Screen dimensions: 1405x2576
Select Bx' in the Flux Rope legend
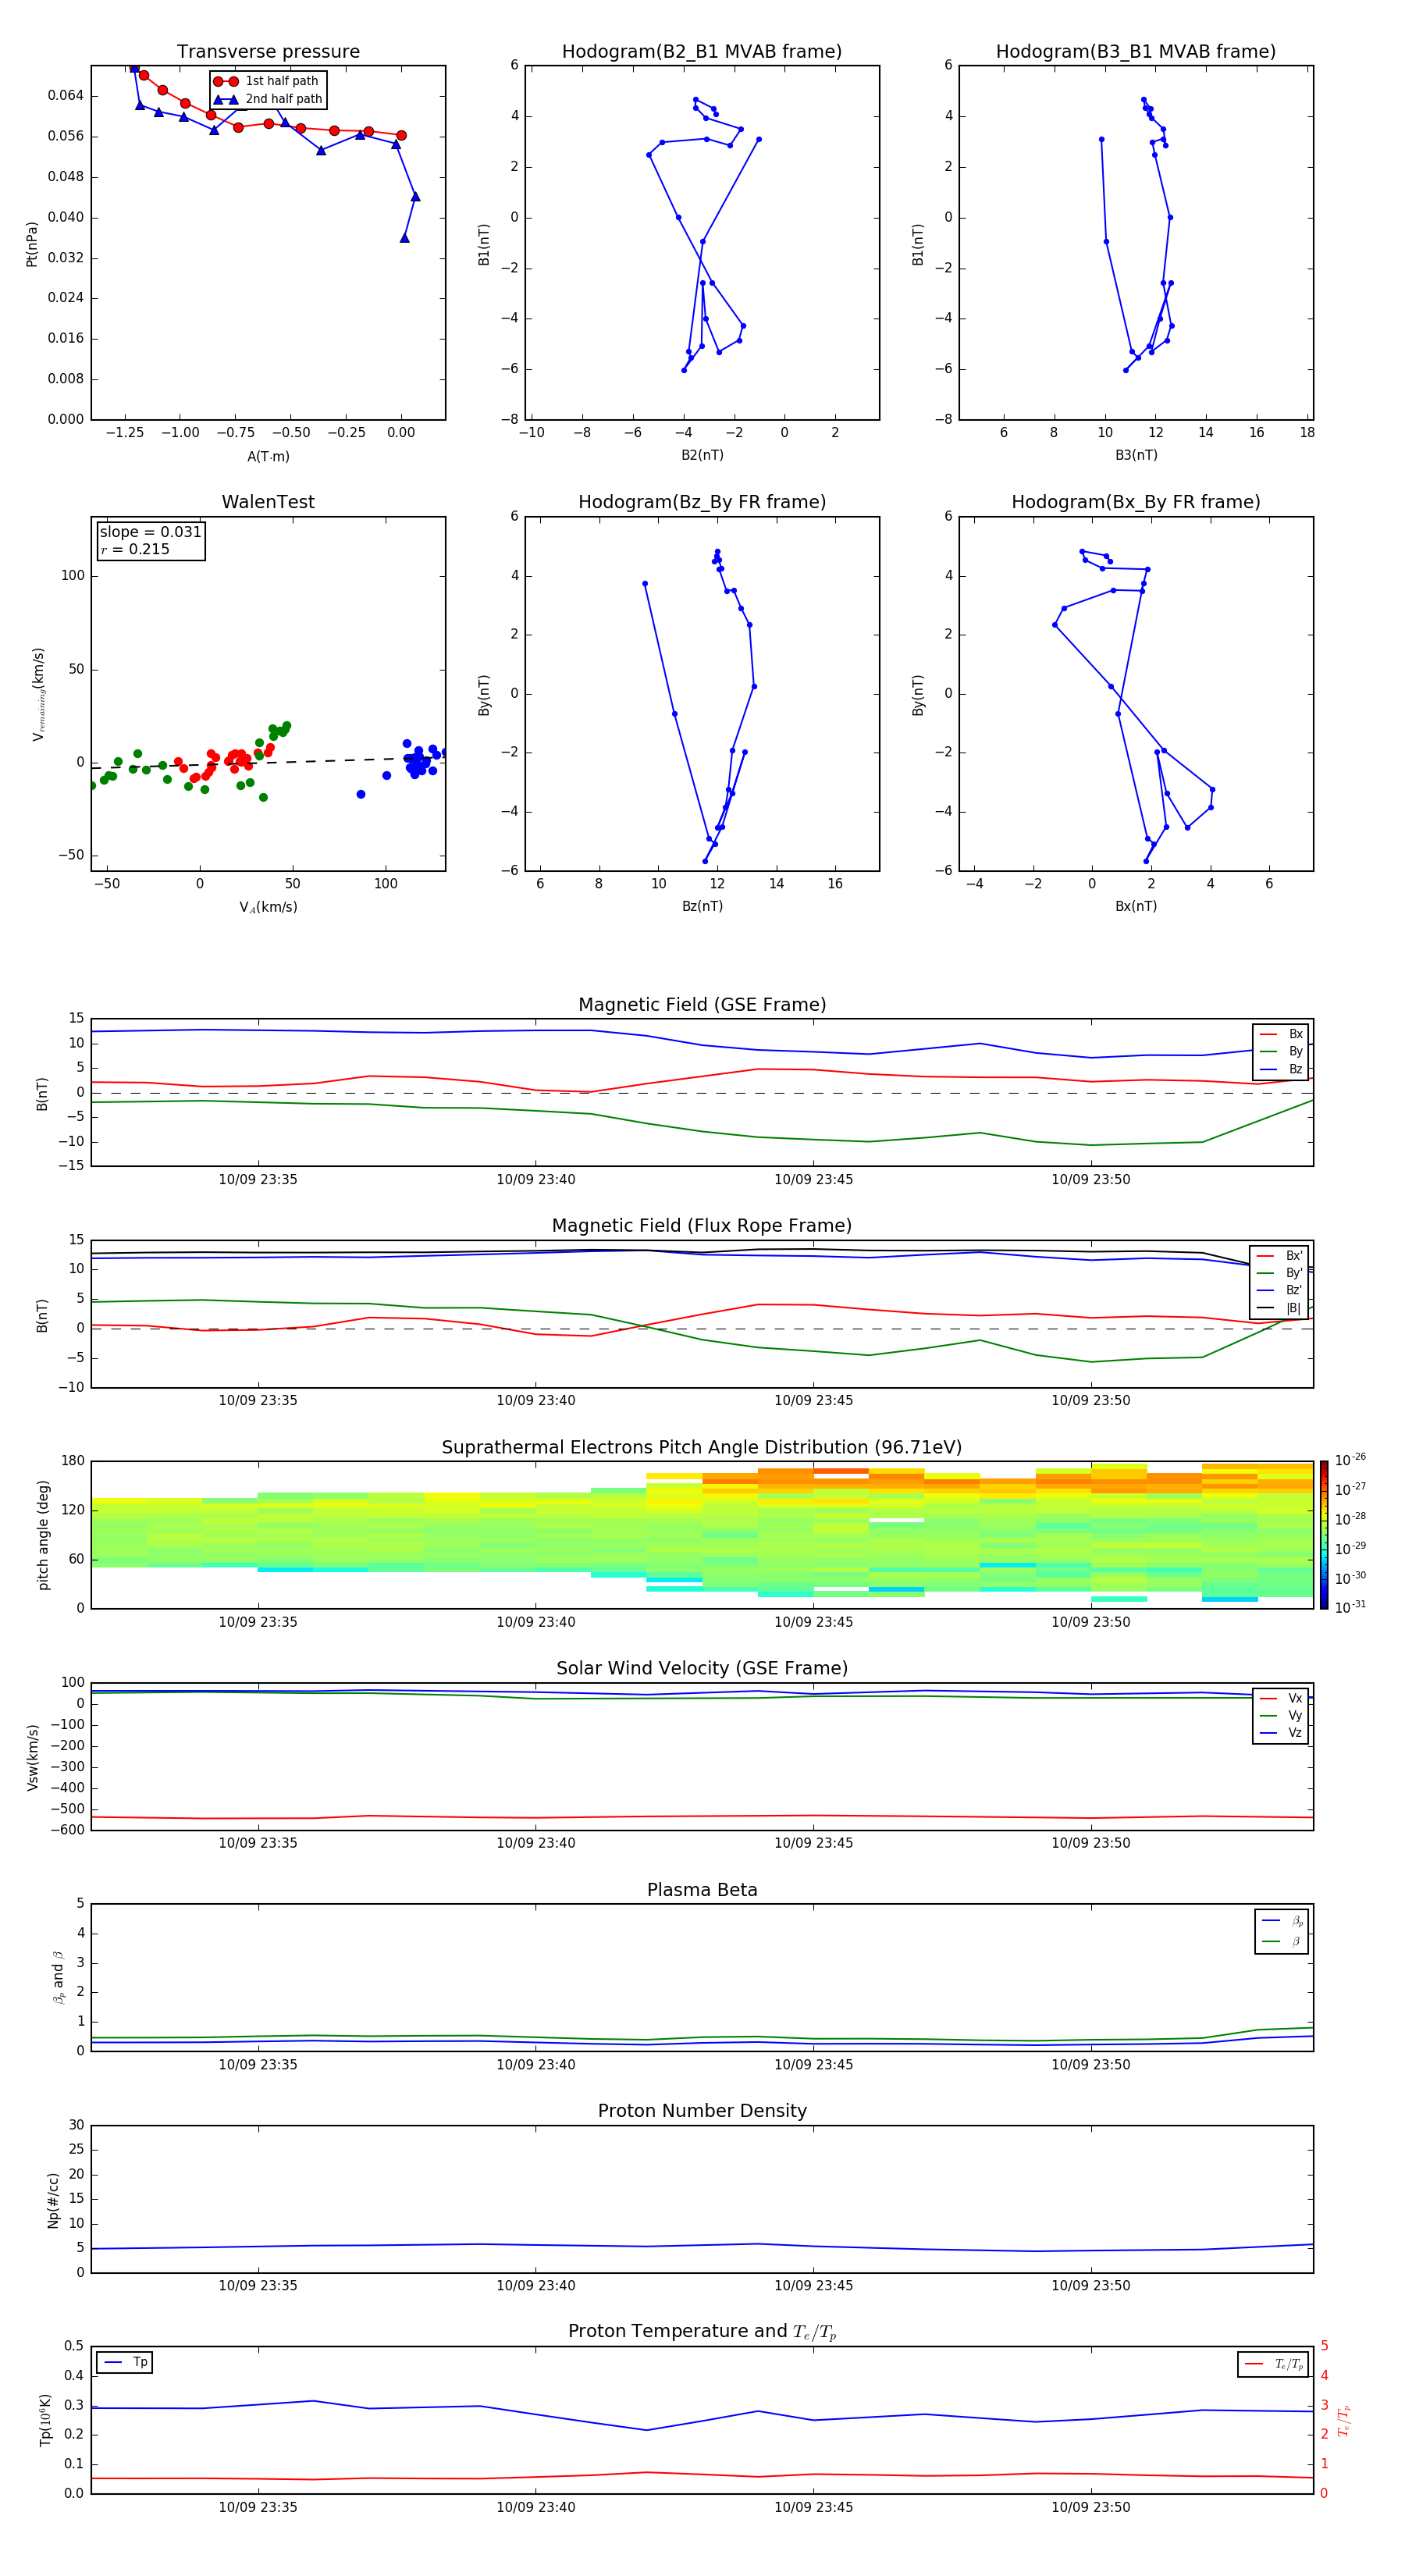(x=1280, y=1256)
